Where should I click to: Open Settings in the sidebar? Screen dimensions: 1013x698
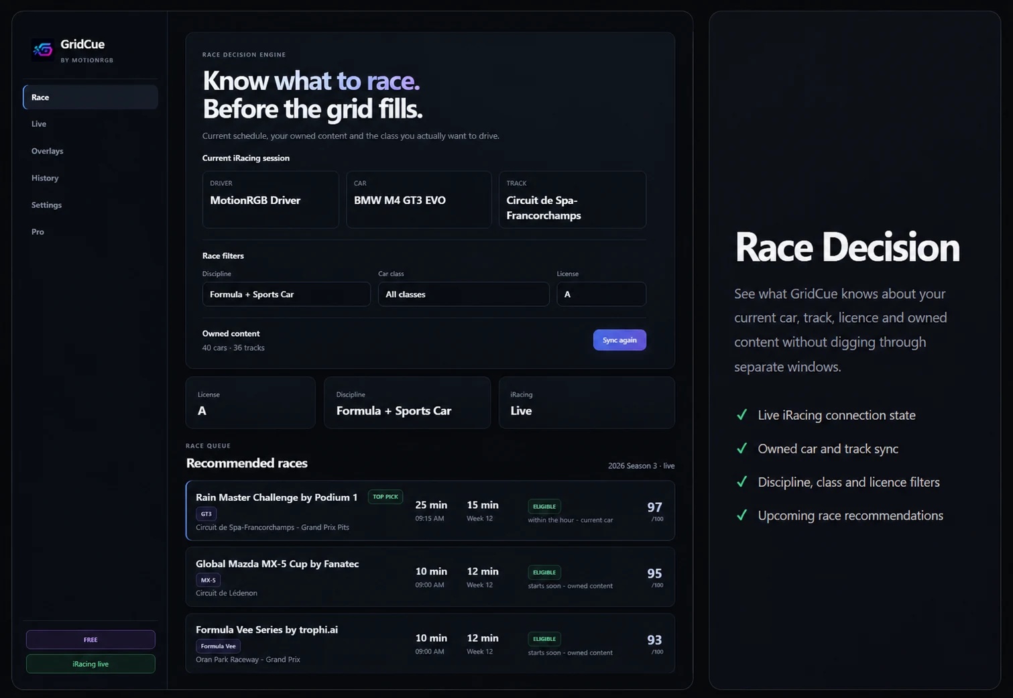click(46, 205)
